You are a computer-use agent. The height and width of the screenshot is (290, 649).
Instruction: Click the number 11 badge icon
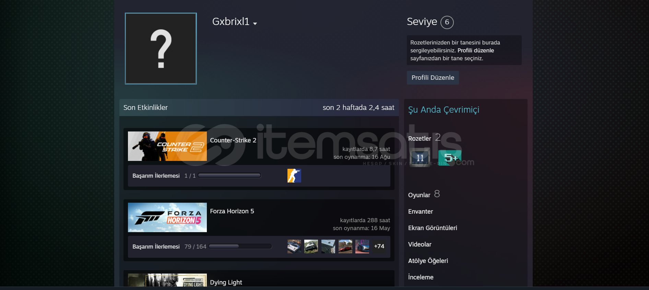click(420, 157)
